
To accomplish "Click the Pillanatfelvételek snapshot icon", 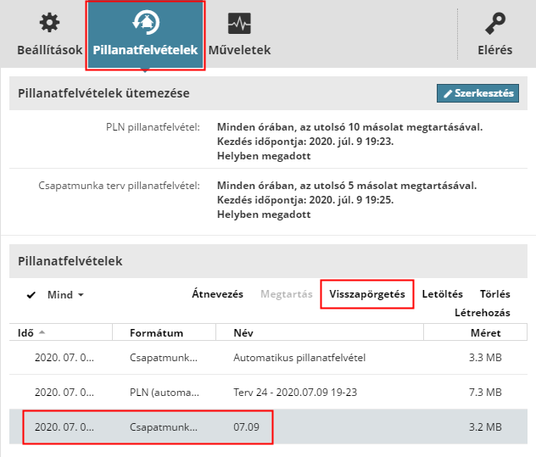I will tap(144, 24).
